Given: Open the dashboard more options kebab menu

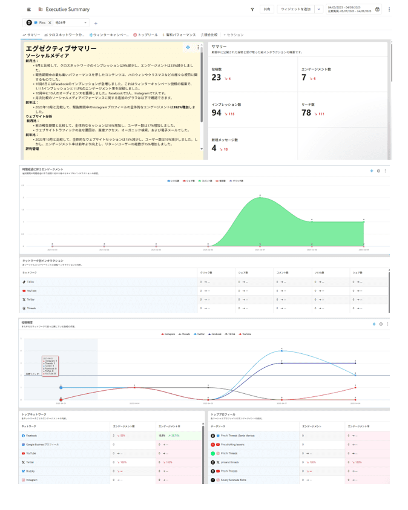Looking at the screenshot, I should click(x=389, y=10).
